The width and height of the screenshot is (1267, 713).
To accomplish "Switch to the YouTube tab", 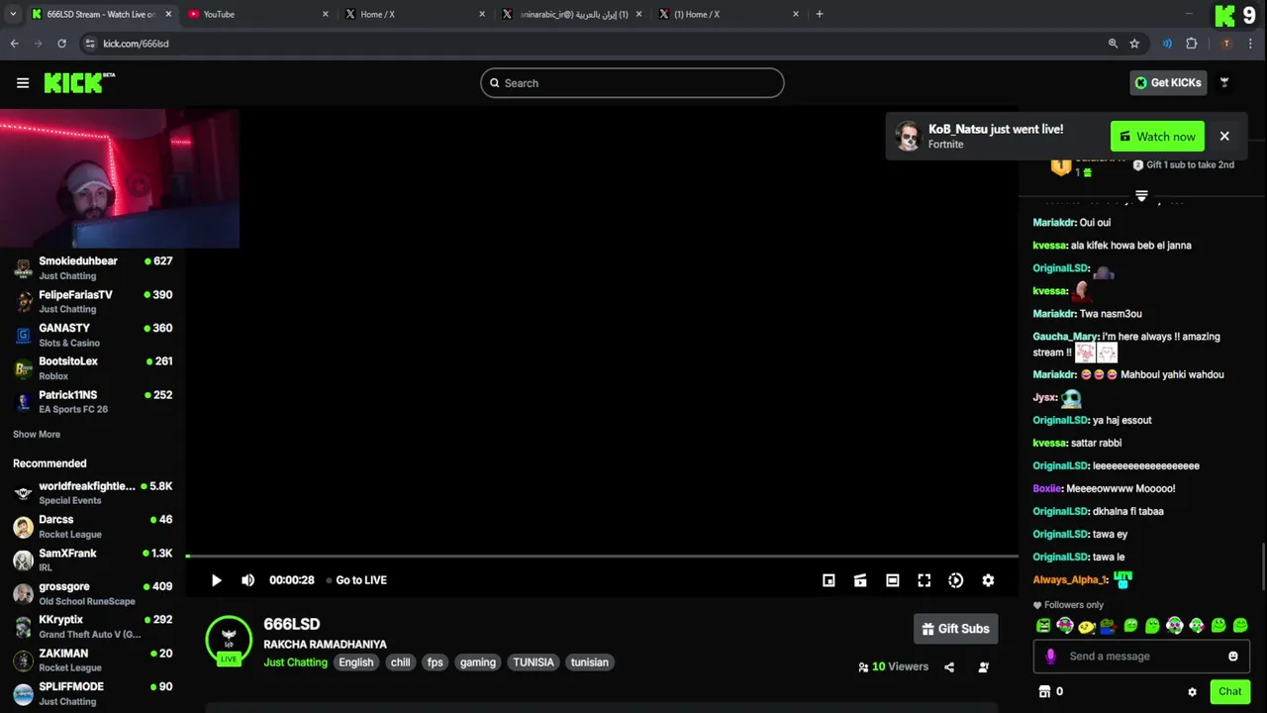I will pos(257,14).
